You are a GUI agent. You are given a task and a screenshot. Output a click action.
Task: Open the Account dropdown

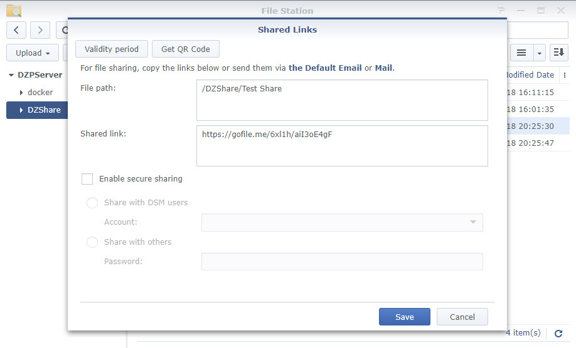pyautogui.click(x=342, y=222)
